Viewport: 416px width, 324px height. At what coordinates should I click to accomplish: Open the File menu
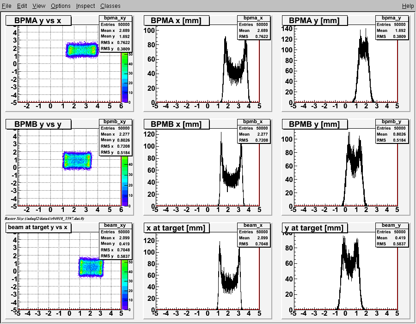pos(6,6)
